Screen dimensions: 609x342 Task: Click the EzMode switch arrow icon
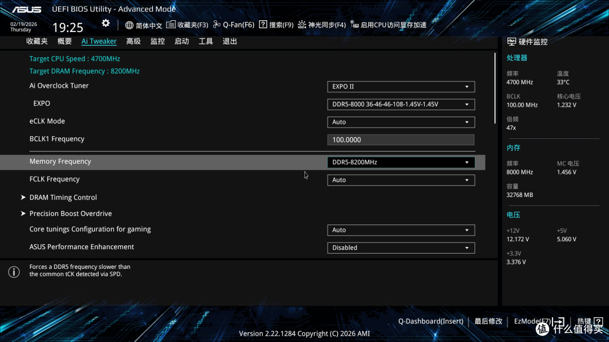pyautogui.click(x=558, y=321)
